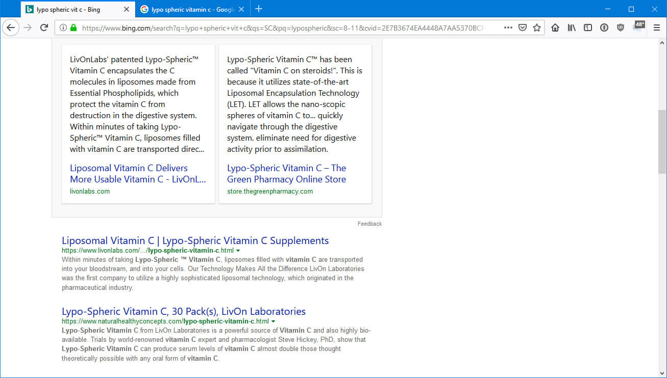Open a new browser tab

point(259,9)
